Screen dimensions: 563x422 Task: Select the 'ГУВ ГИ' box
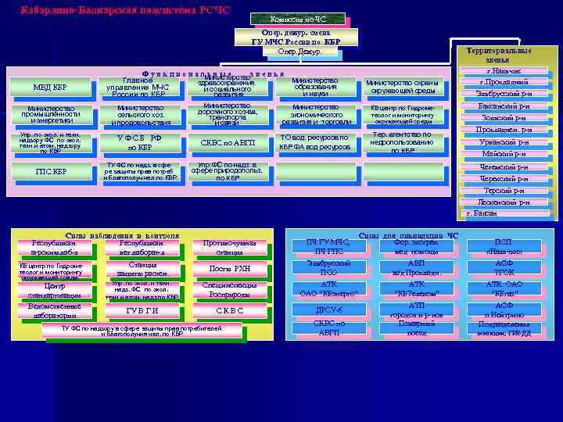point(142,311)
